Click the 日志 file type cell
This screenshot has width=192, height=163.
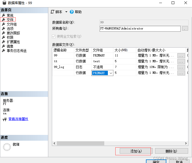[x=83, y=67]
